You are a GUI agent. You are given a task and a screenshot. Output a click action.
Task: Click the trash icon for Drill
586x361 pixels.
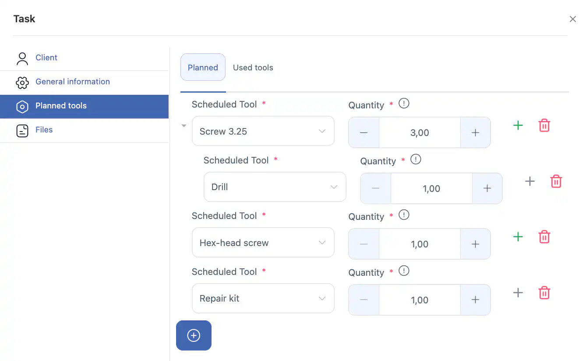556,181
